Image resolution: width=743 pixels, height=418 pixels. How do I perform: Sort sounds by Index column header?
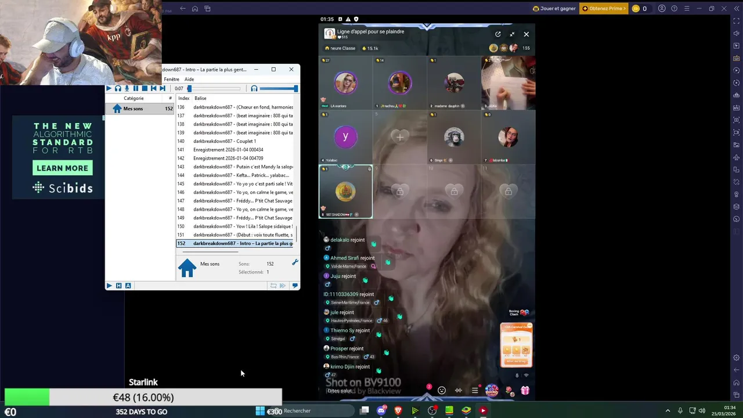click(x=184, y=98)
